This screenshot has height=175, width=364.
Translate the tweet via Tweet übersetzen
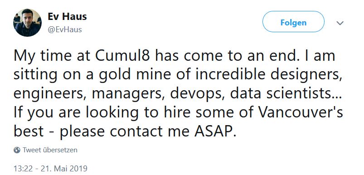click(50, 150)
